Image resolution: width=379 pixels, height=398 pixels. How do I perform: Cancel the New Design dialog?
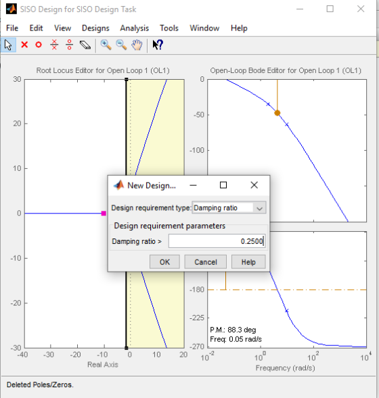[206, 262]
